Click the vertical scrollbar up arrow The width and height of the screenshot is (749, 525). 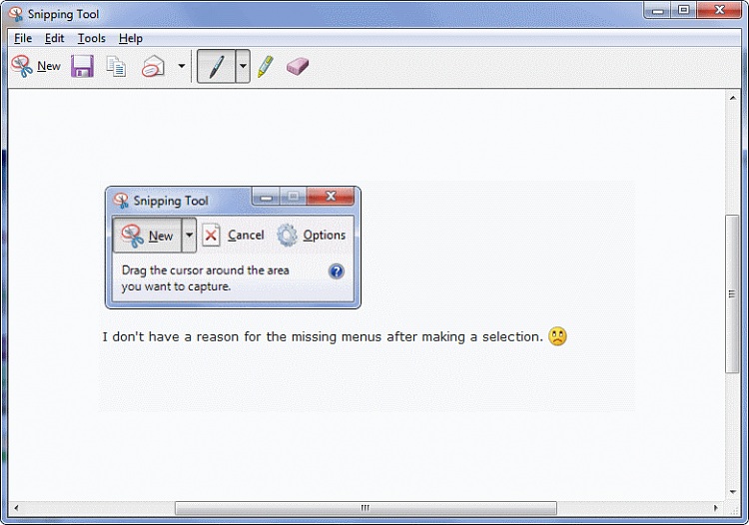click(x=733, y=98)
